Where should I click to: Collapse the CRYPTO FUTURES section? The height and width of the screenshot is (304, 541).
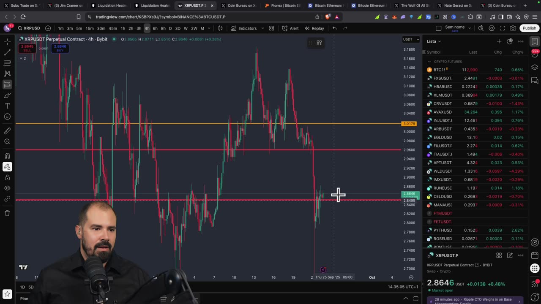[x=429, y=62]
